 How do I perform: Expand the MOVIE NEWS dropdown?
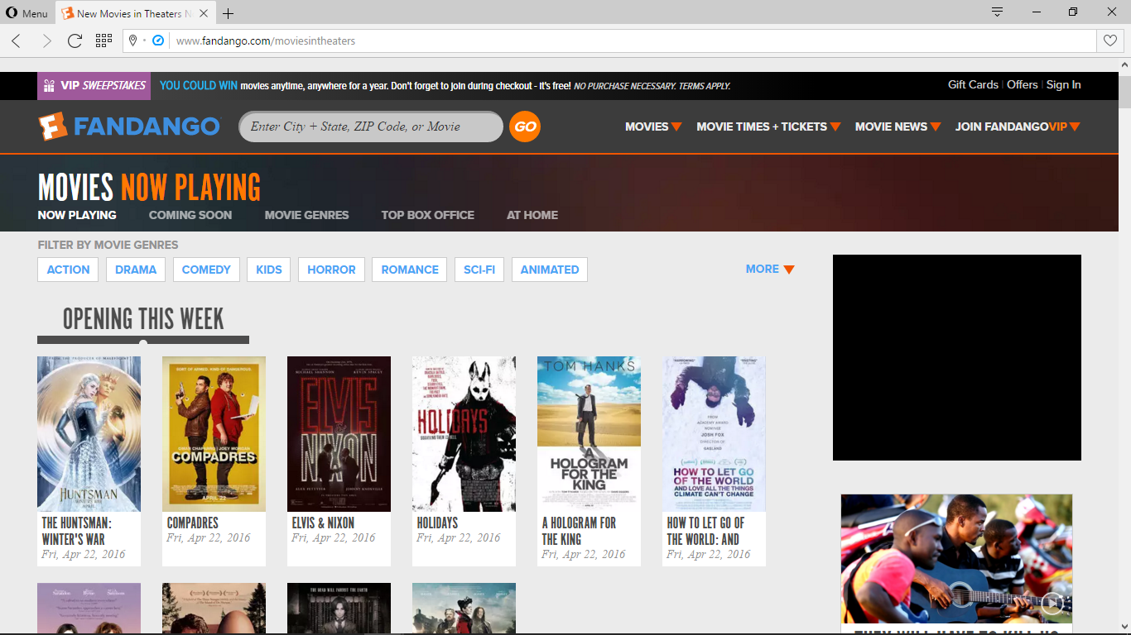point(898,127)
